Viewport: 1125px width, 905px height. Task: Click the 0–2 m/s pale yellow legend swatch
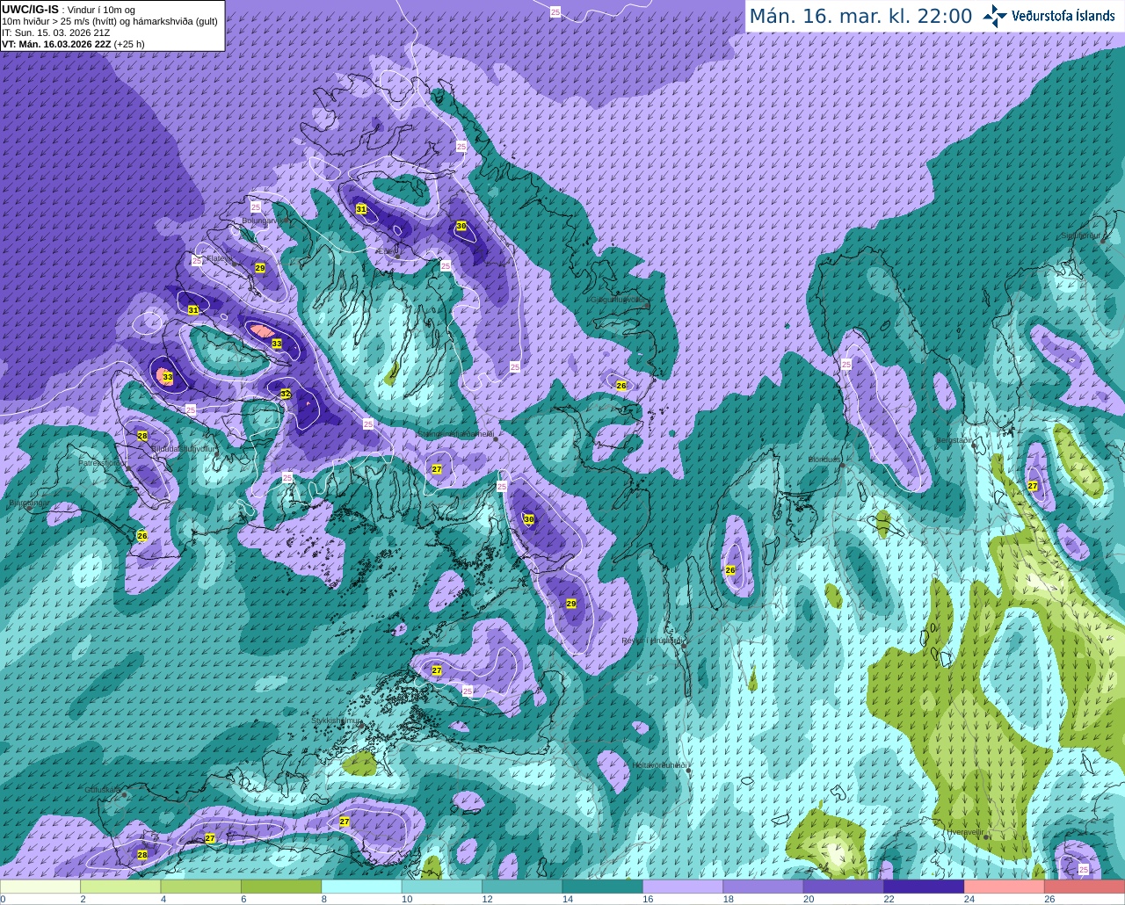[40, 887]
